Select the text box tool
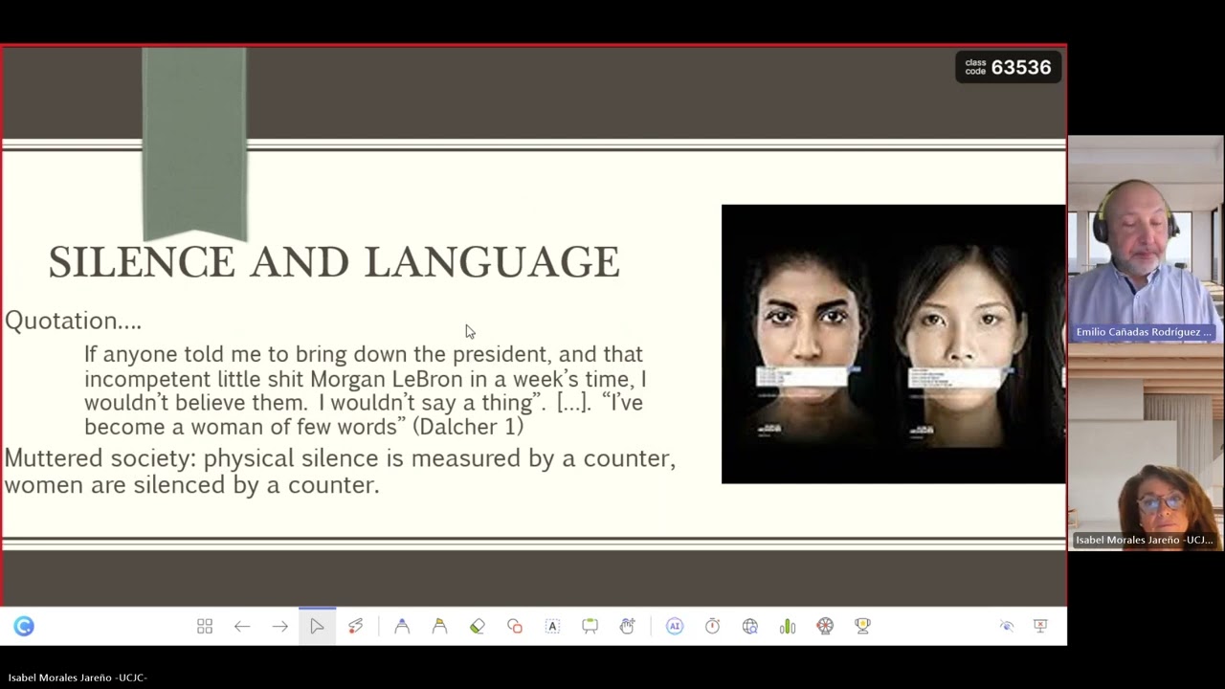The width and height of the screenshot is (1225, 689). [552, 626]
